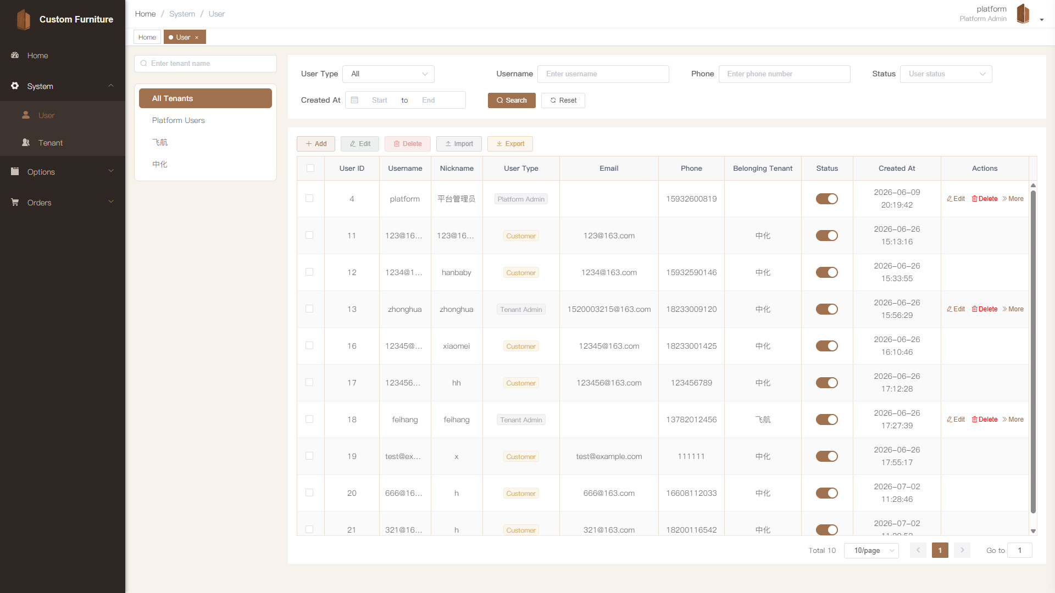Focus the Enter username field

[603, 74]
